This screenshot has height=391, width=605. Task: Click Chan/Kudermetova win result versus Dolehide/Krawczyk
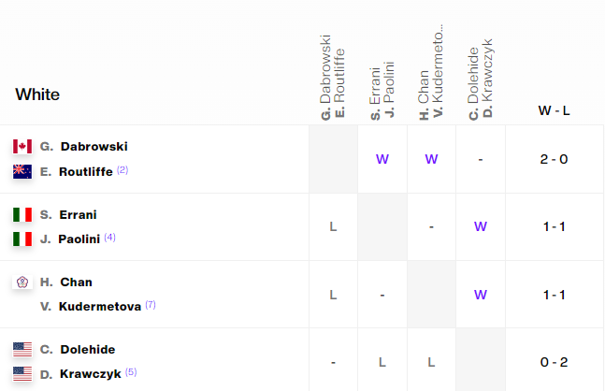(x=481, y=295)
